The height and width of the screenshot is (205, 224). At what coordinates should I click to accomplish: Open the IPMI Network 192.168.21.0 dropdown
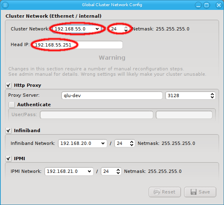coord(90,171)
